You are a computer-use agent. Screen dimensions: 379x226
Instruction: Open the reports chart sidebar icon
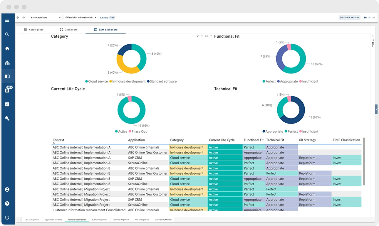7,104
